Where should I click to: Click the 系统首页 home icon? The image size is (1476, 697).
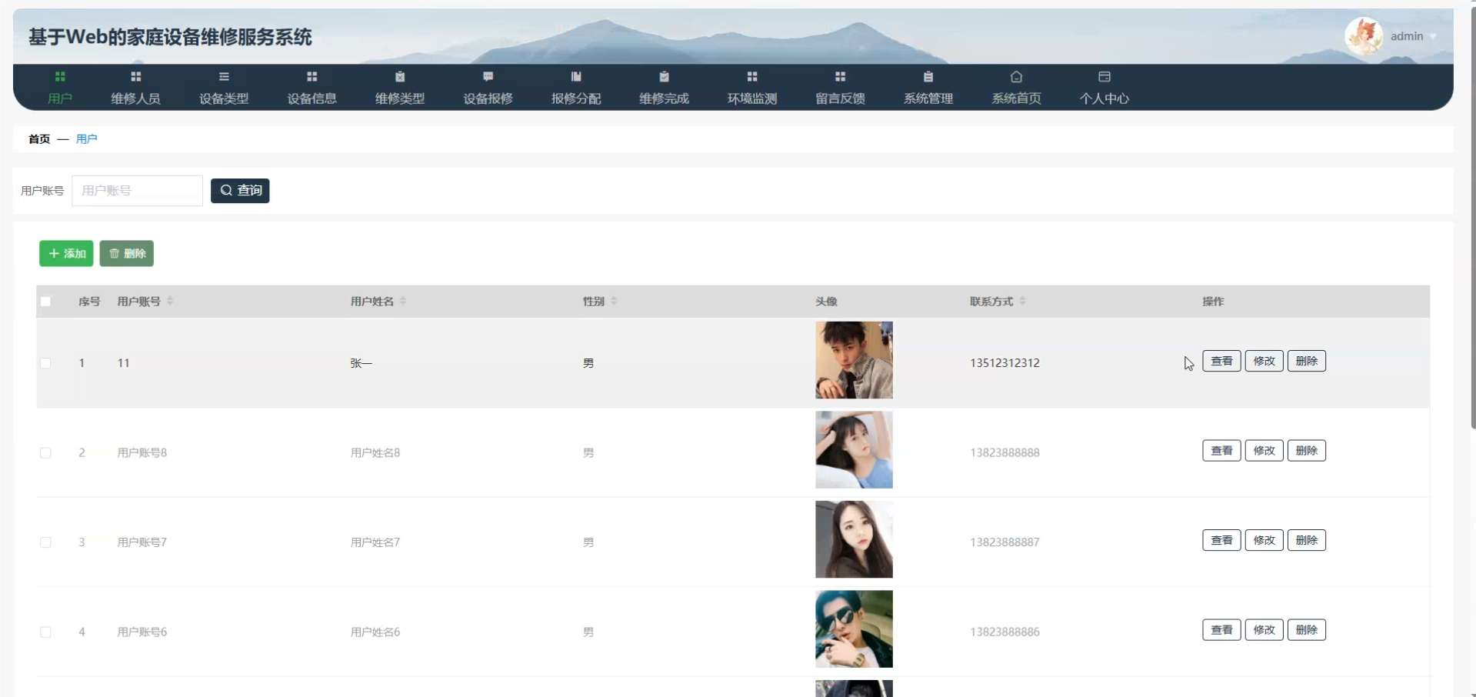point(1016,76)
